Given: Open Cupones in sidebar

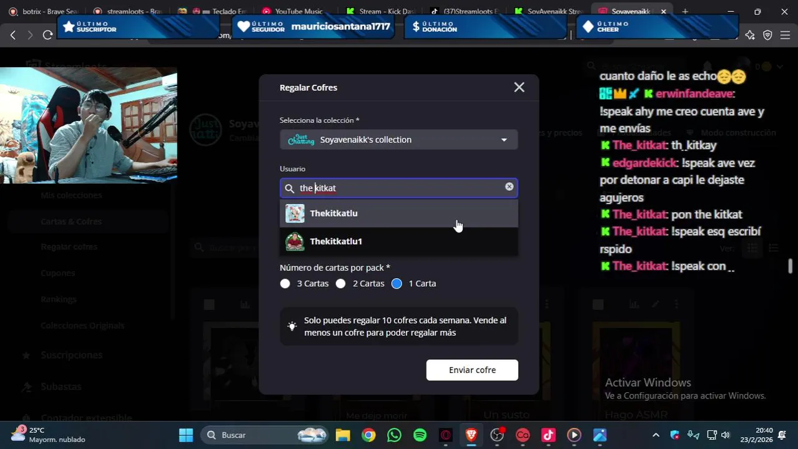Looking at the screenshot, I should click(57, 273).
